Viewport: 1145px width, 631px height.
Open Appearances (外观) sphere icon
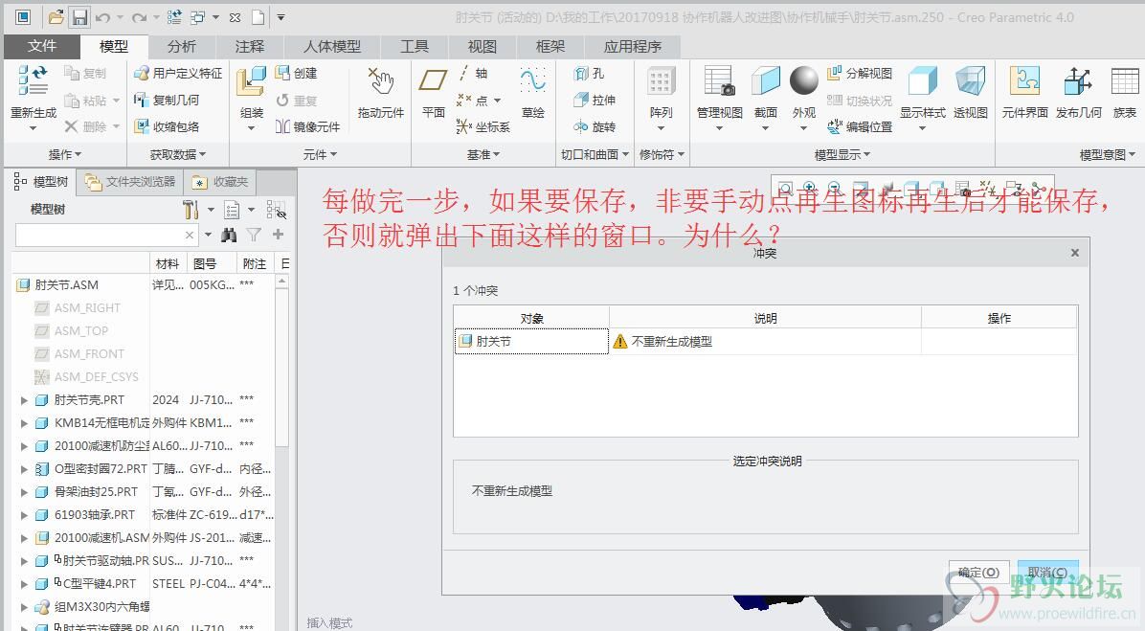coord(804,80)
